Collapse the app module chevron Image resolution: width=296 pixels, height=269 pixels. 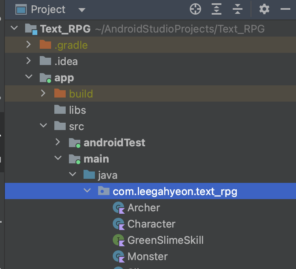(29, 77)
